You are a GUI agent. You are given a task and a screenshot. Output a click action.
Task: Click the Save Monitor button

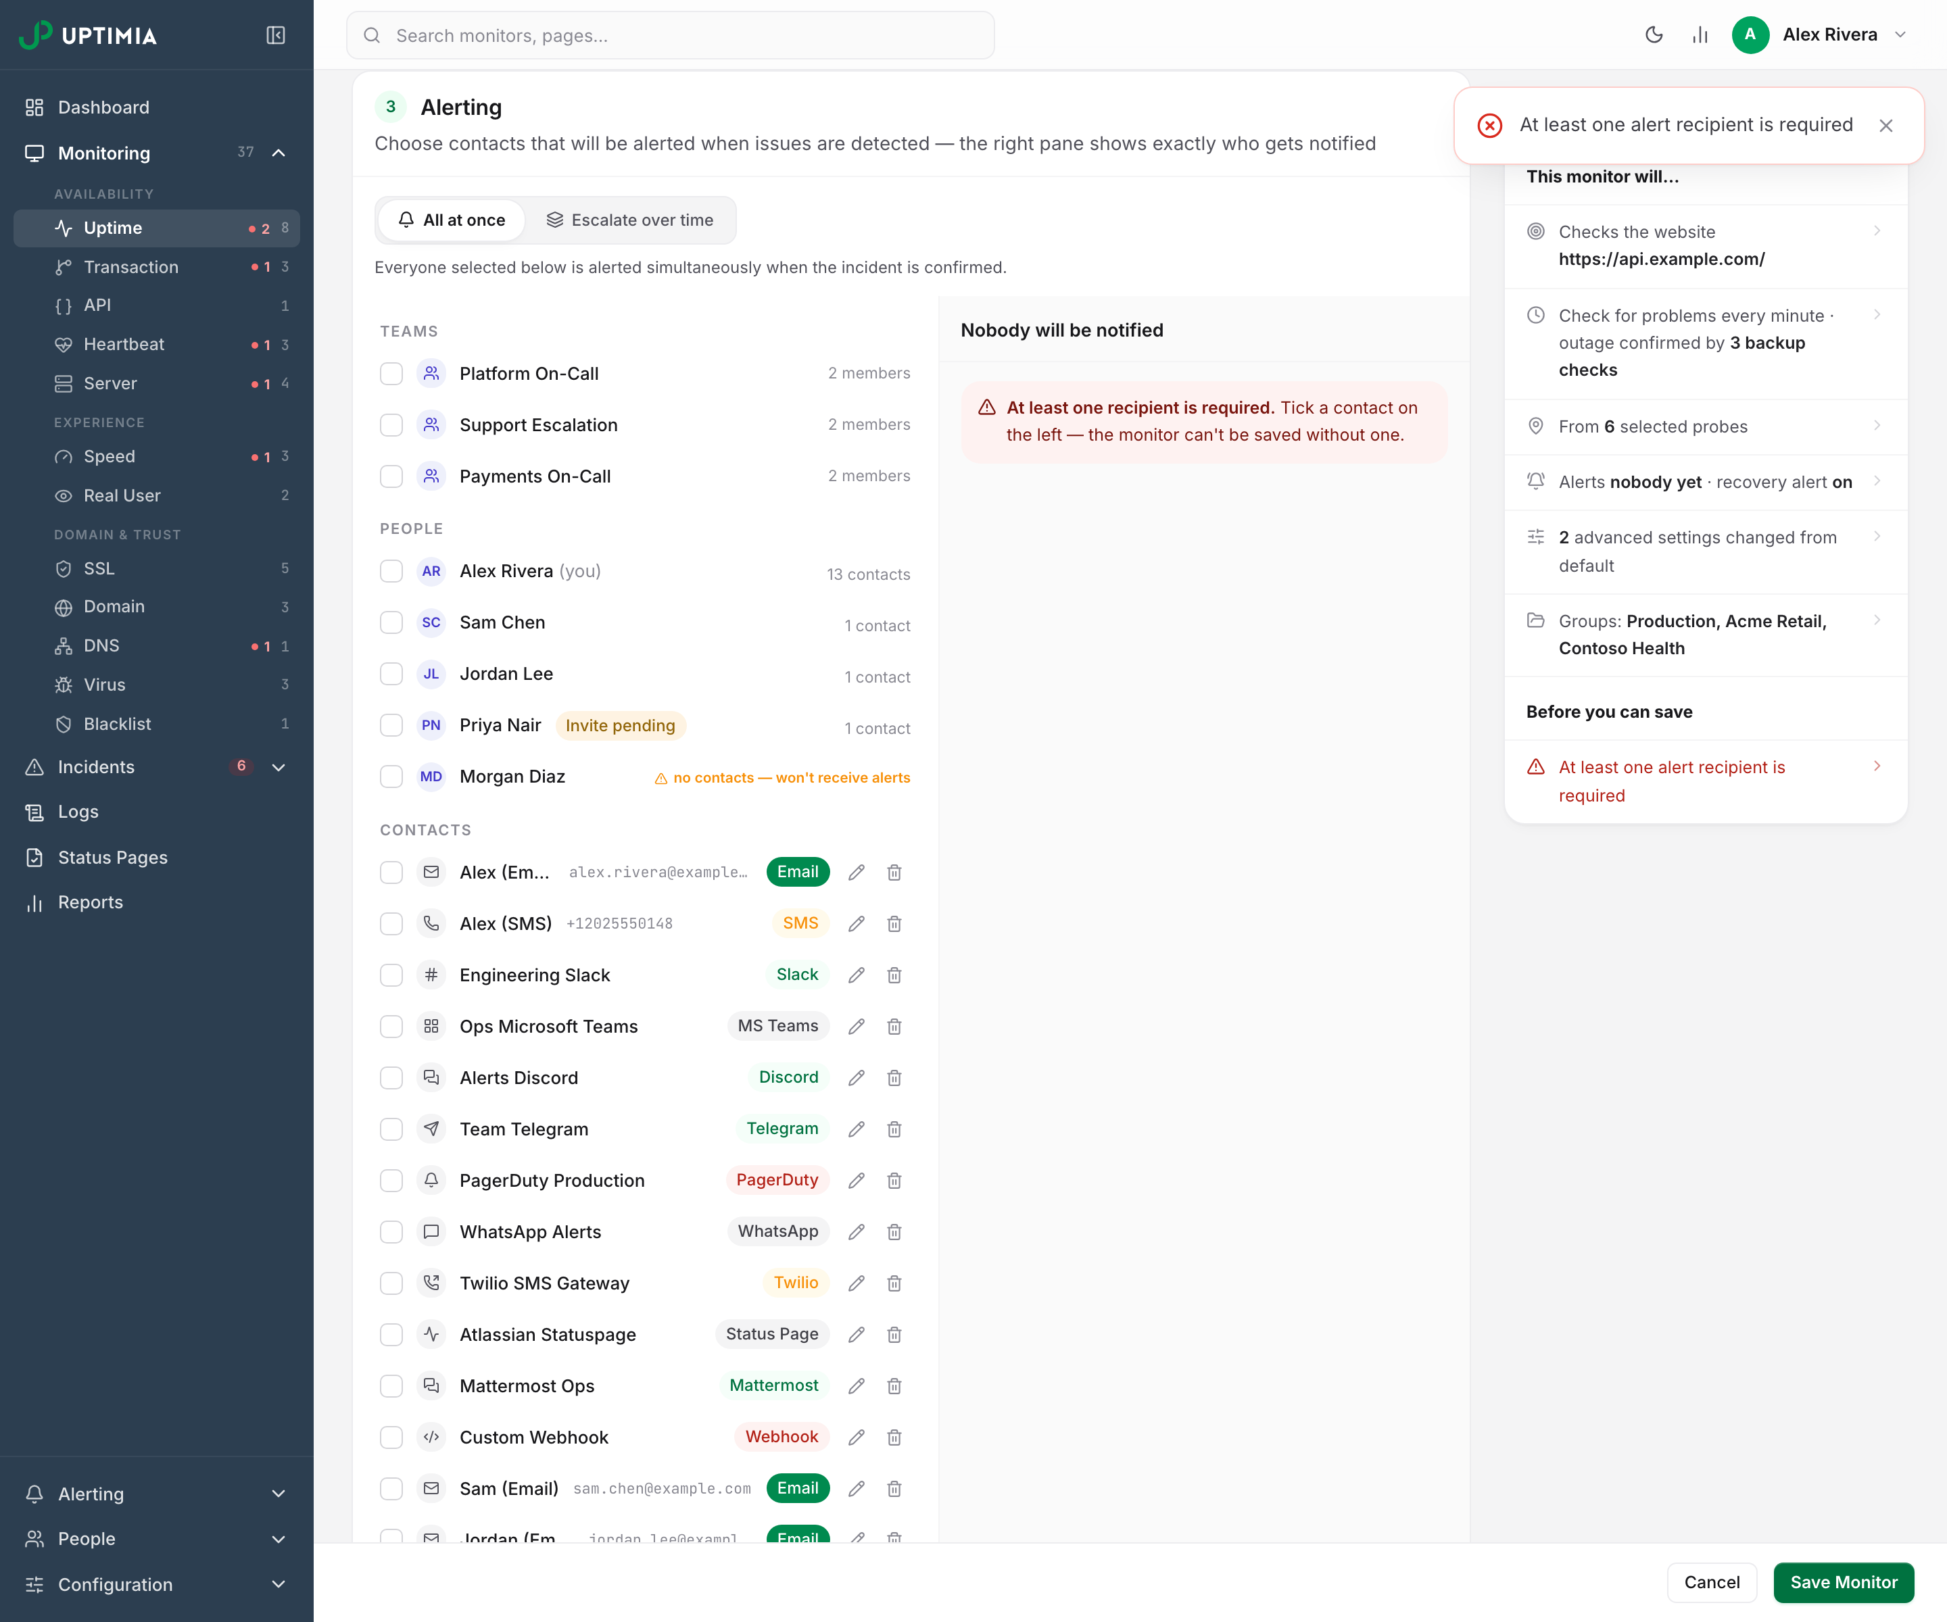pos(1843,1582)
